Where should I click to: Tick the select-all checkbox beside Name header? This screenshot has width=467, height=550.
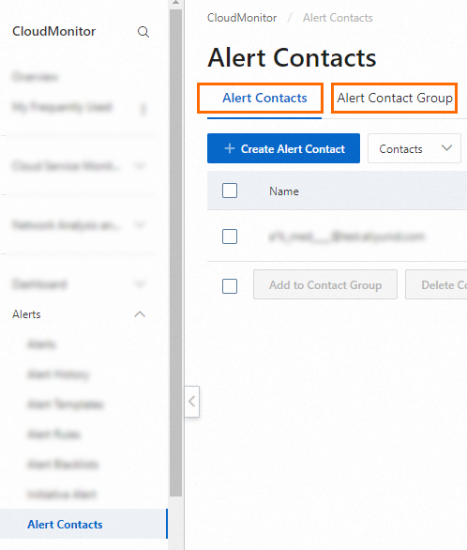tap(230, 191)
